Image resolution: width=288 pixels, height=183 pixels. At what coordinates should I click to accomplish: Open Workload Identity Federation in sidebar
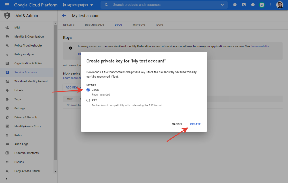32,81
